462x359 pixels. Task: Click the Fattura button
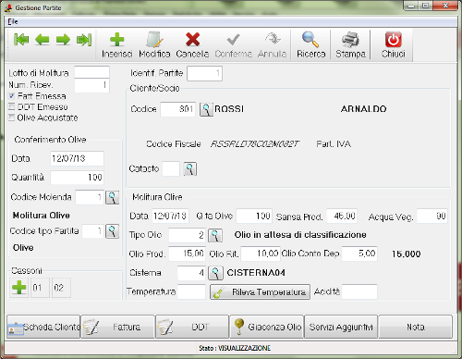point(117,327)
